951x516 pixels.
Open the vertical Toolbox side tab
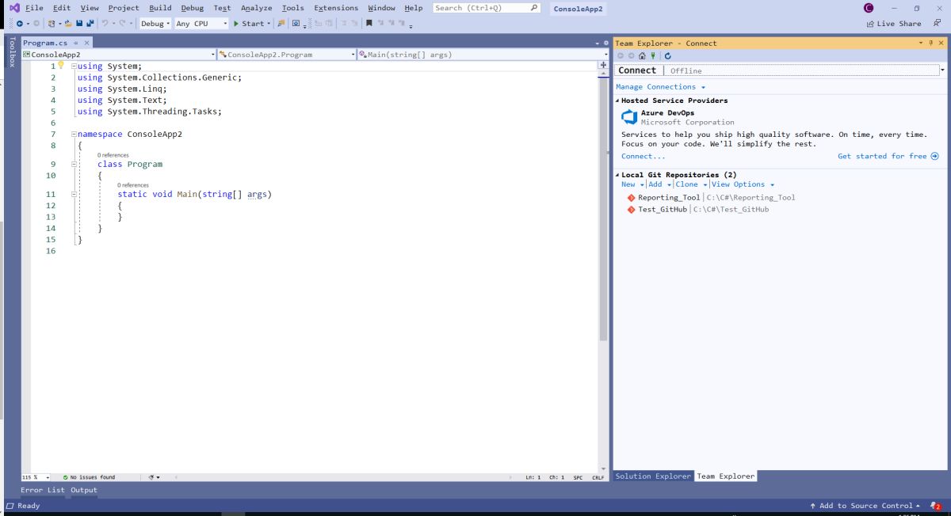pos(11,51)
